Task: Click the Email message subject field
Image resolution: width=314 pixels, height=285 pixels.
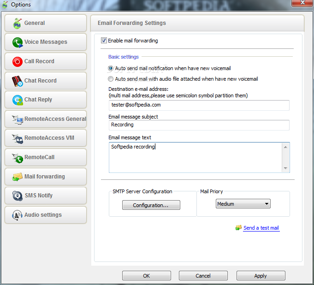Action: click(199, 125)
